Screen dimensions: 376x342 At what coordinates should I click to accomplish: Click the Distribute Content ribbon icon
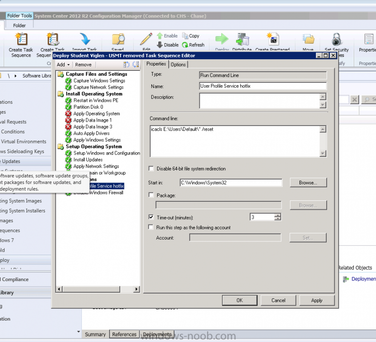coord(242,40)
